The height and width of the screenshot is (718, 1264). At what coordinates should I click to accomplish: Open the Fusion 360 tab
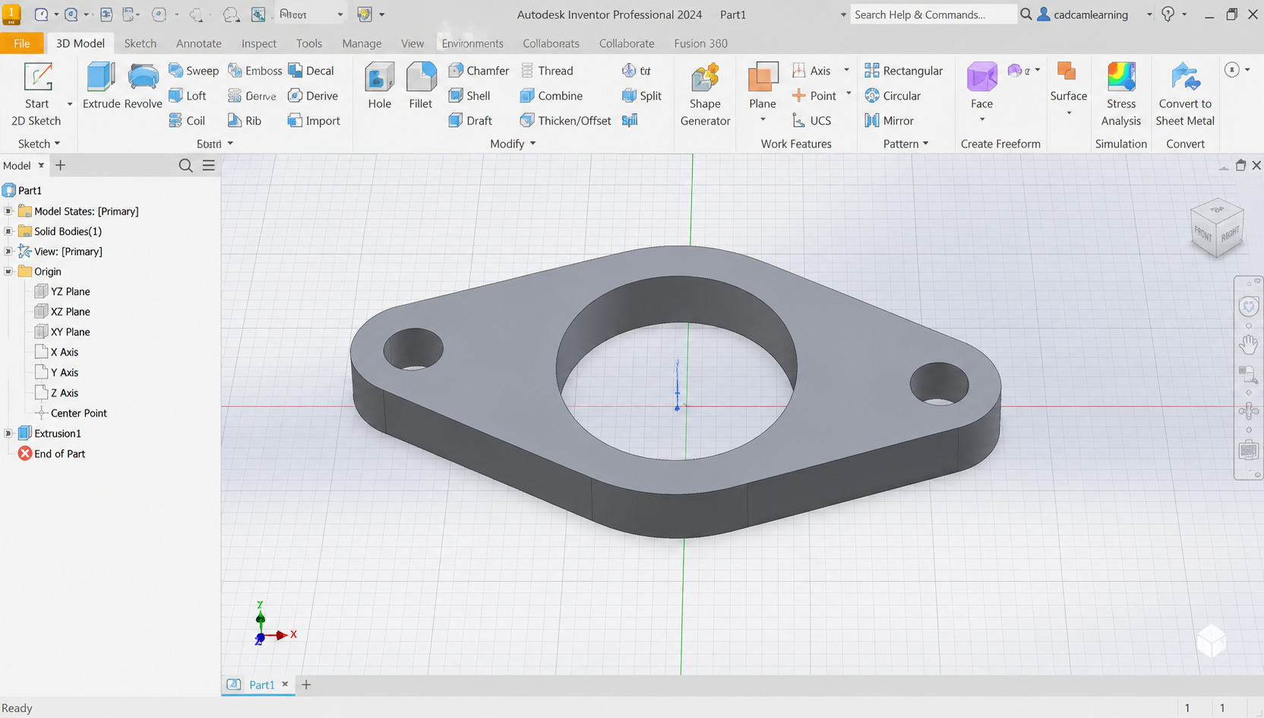tap(701, 43)
